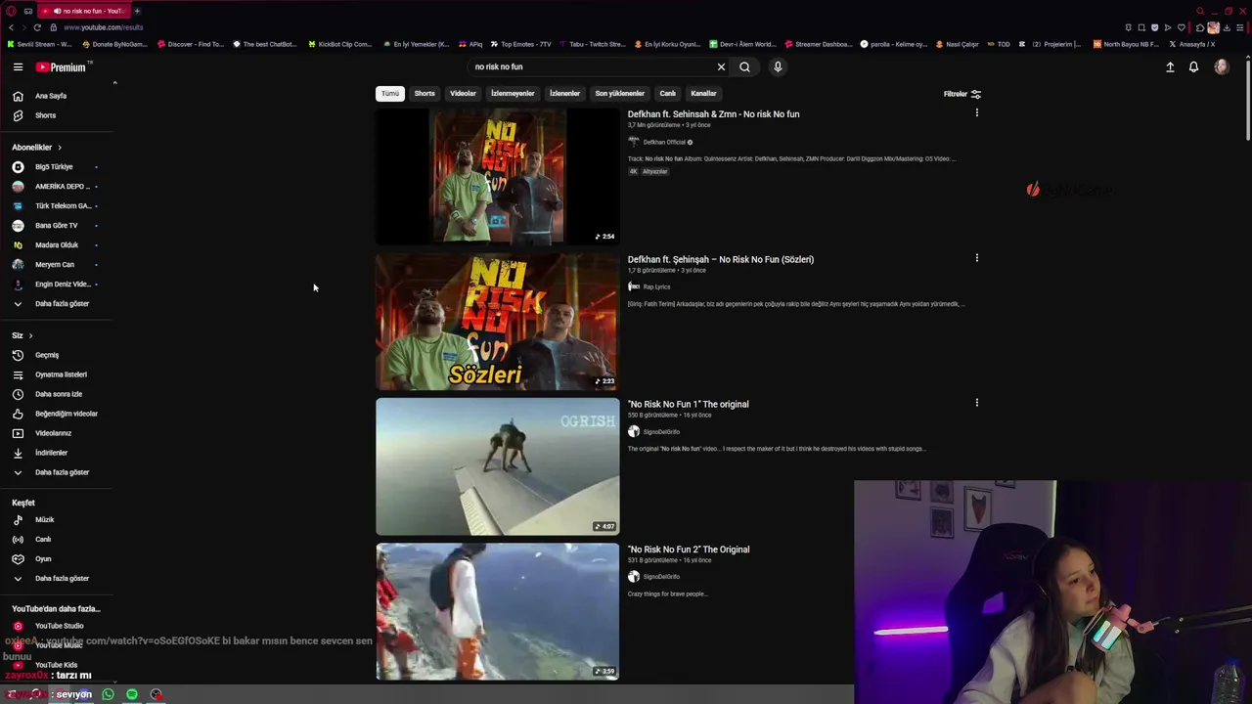Screen dimensions: 1252x704
Task: Select the İzlenenler filter chip
Action: click(x=564, y=93)
